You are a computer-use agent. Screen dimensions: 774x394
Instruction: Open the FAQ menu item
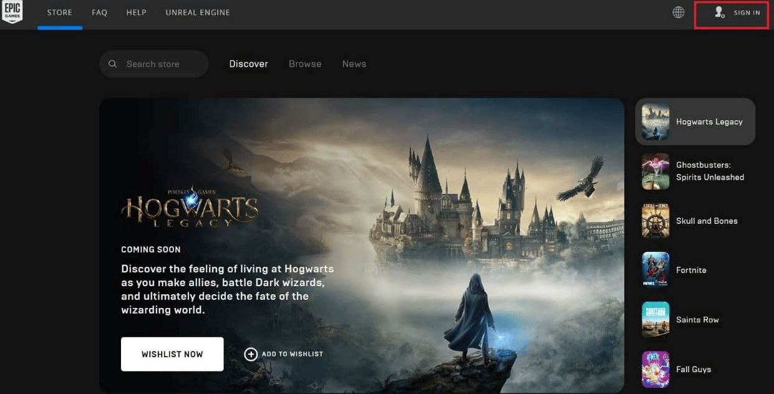[100, 12]
